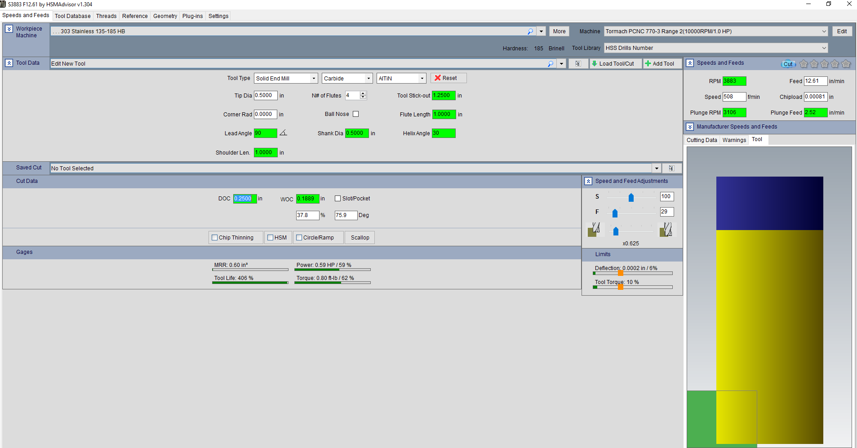Click the Tip Dia input field
Screen dimensions: 857x448
coord(265,96)
